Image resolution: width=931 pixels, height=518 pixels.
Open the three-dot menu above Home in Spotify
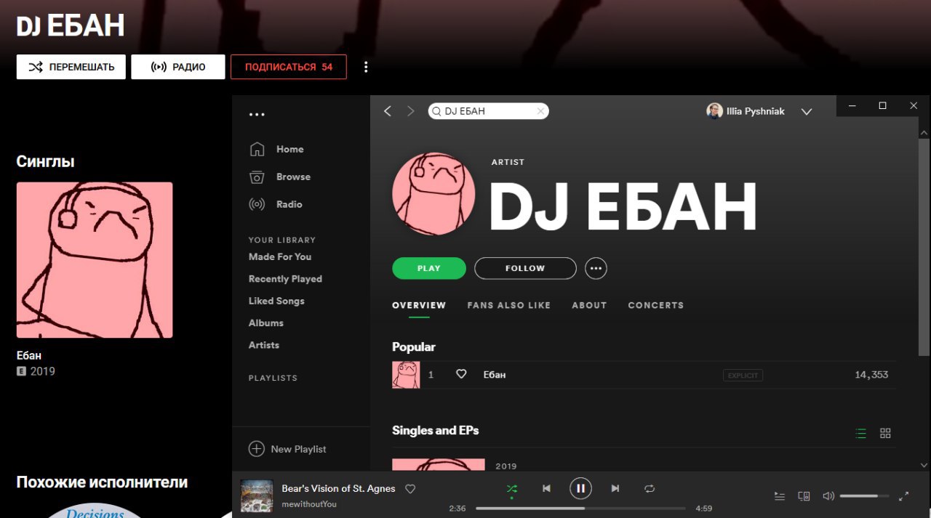click(x=257, y=115)
